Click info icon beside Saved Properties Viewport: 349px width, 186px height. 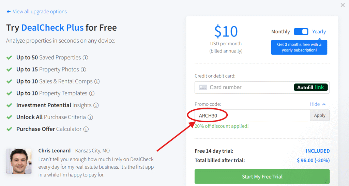click(x=86, y=58)
